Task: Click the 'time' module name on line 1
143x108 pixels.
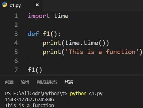Action: point(61,16)
